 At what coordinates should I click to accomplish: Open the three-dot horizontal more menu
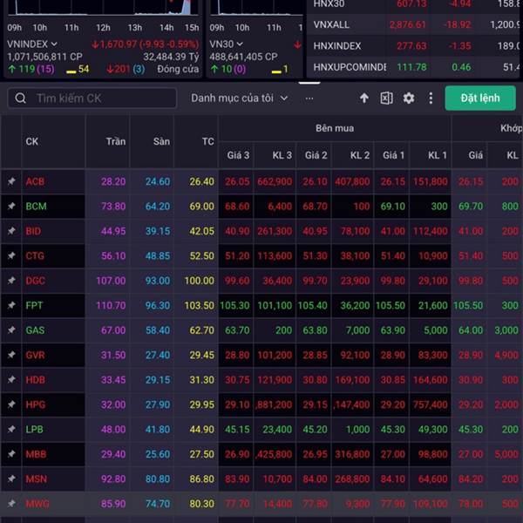click(309, 98)
